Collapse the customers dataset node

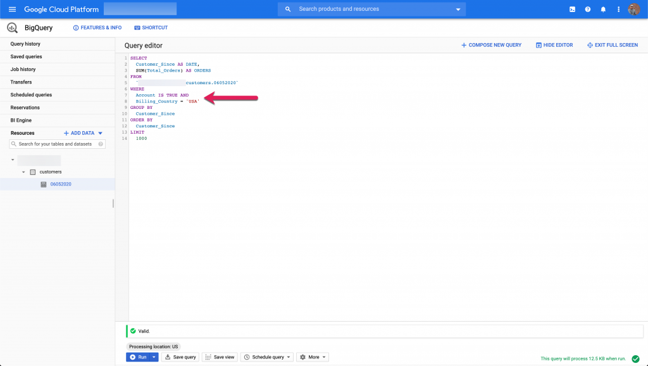[24, 172]
